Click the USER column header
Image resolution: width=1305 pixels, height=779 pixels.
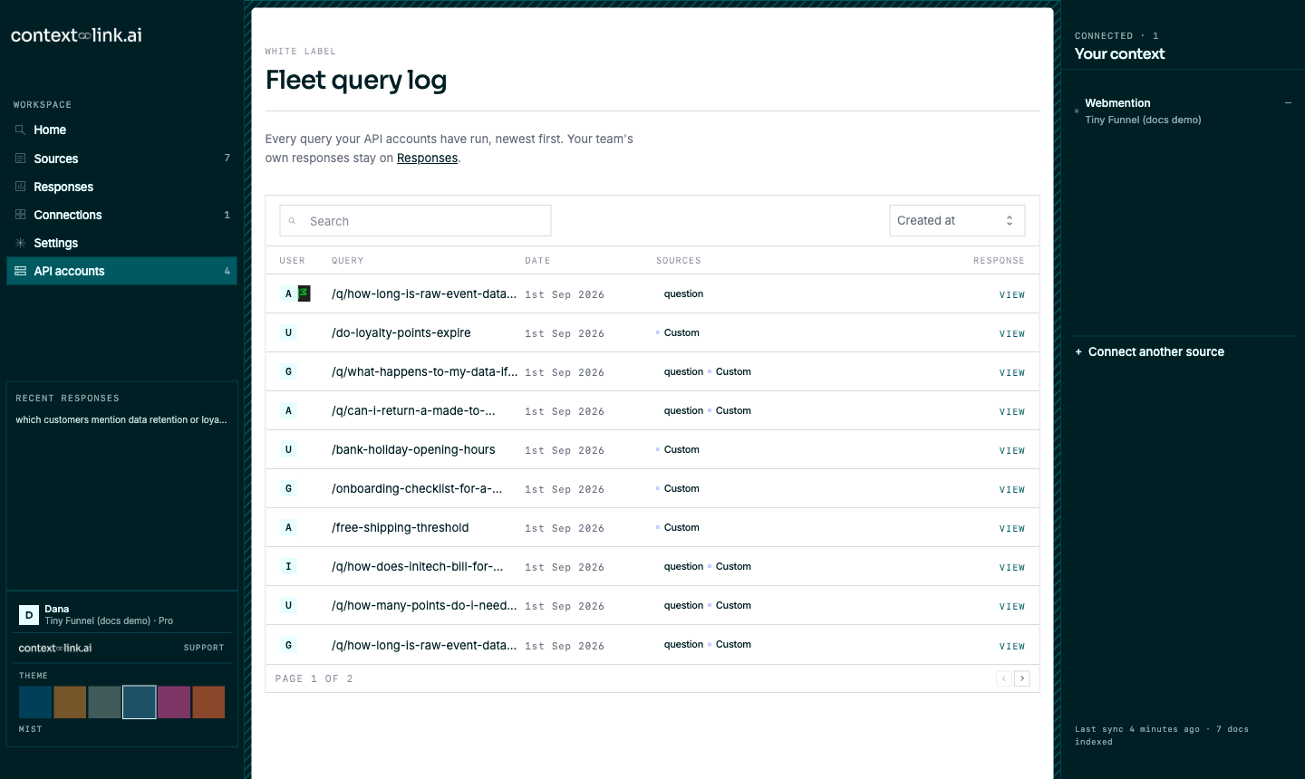(292, 261)
